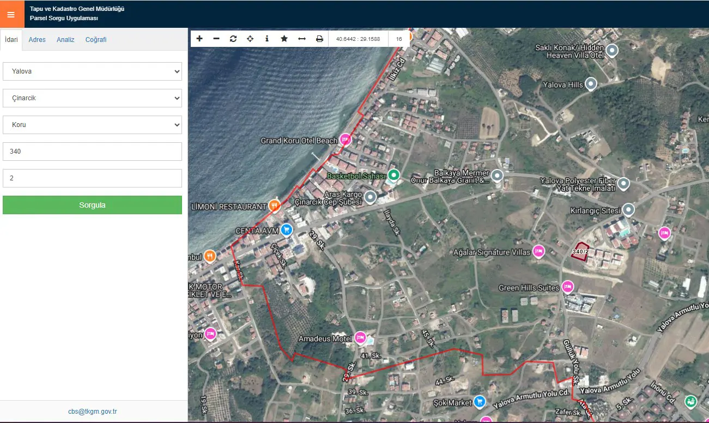709x423 pixels.
Task: Open the Amadeus Motel hotel marker
Action: point(360,338)
